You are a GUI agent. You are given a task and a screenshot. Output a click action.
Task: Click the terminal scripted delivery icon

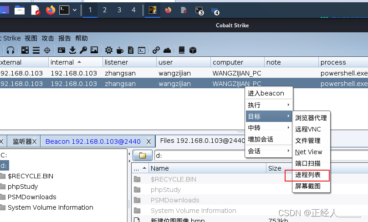click(142, 50)
